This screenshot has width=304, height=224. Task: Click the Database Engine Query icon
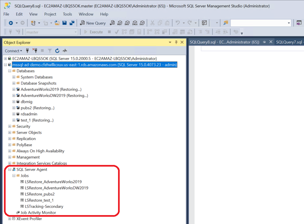[x=112, y=23]
